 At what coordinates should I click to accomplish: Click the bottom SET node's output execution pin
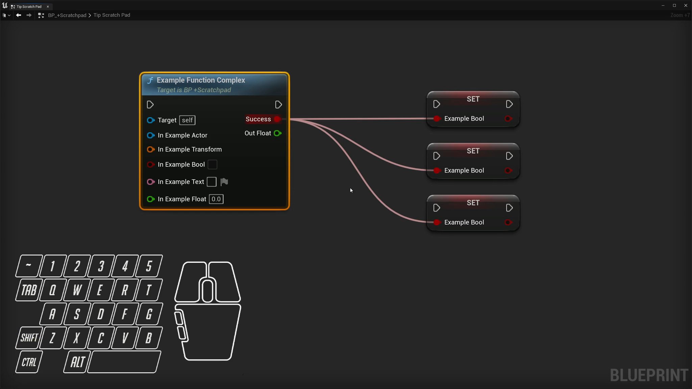(509, 208)
